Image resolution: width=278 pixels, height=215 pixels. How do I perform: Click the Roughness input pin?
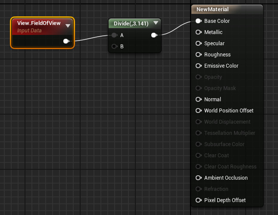(x=198, y=55)
